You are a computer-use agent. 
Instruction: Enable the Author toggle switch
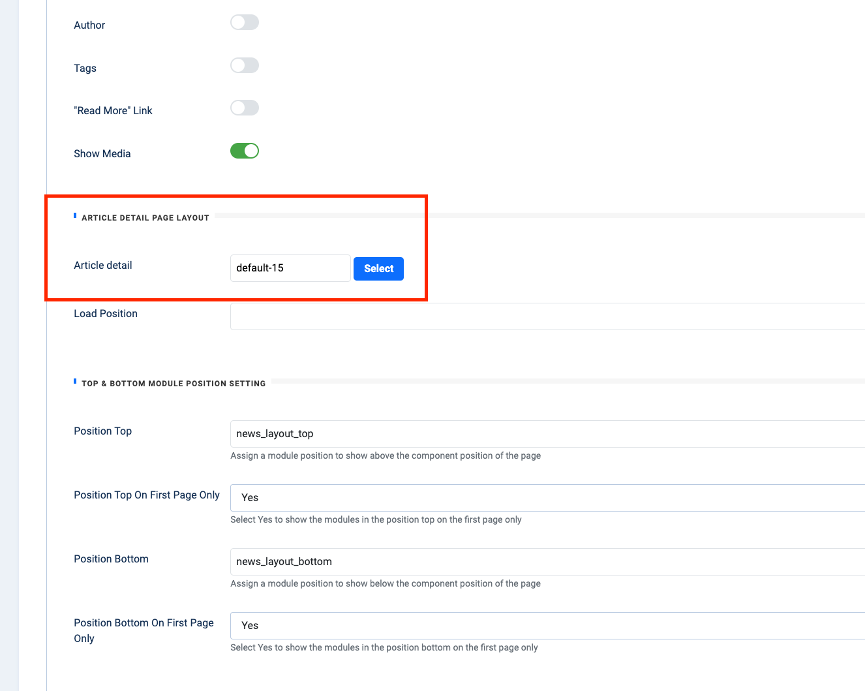245,23
